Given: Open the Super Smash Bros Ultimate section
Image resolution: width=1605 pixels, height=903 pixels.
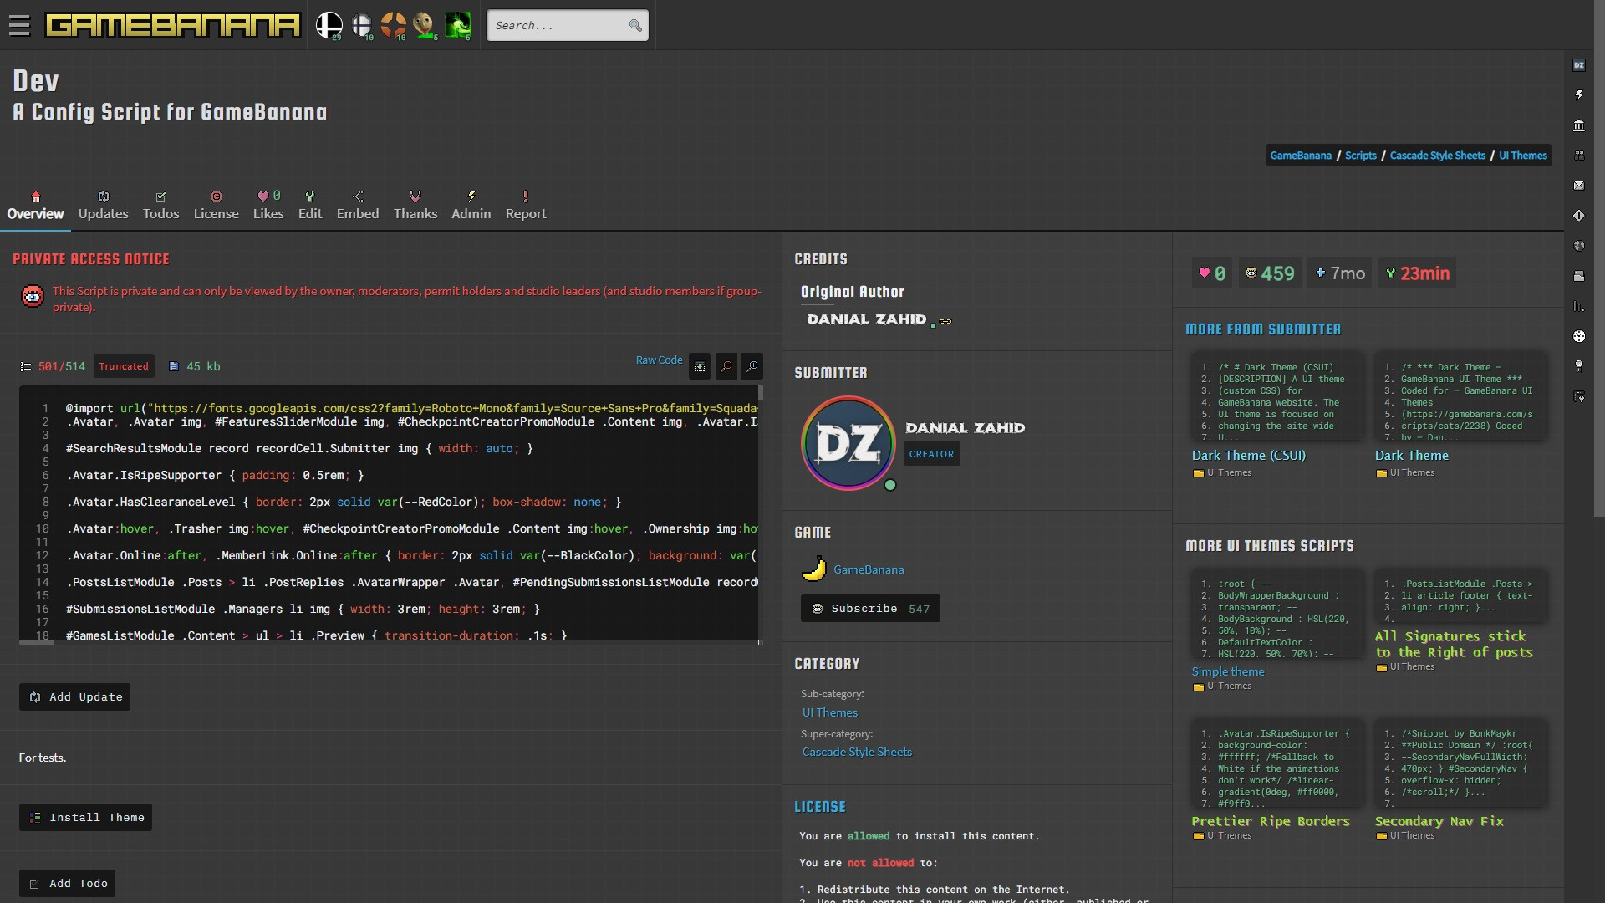Looking at the screenshot, I should [x=329, y=25].
